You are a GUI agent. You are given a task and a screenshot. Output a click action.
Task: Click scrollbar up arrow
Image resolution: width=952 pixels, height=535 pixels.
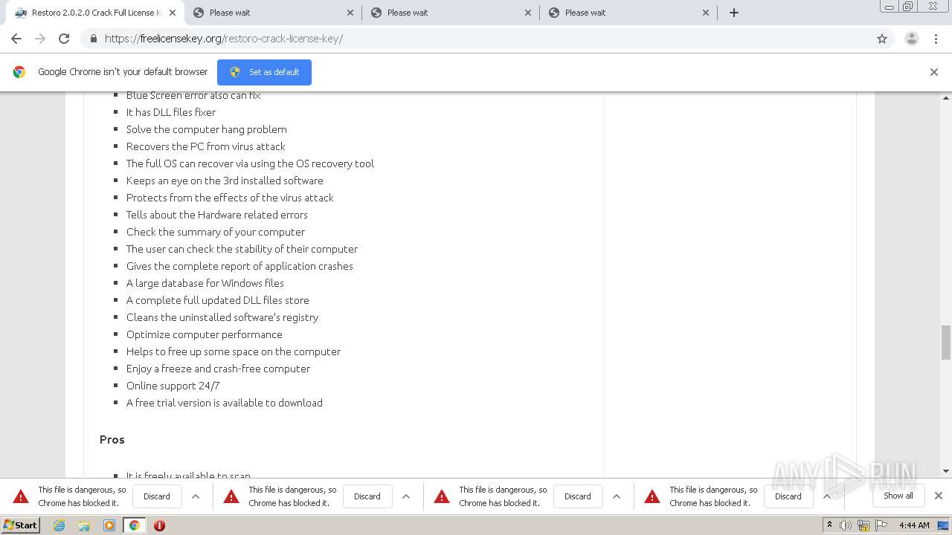(x=946, y=97)
